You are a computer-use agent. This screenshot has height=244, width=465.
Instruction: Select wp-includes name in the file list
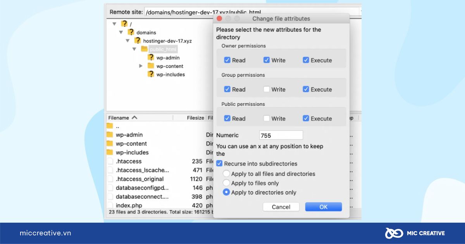pyautogui.click(x=132, y=153)
